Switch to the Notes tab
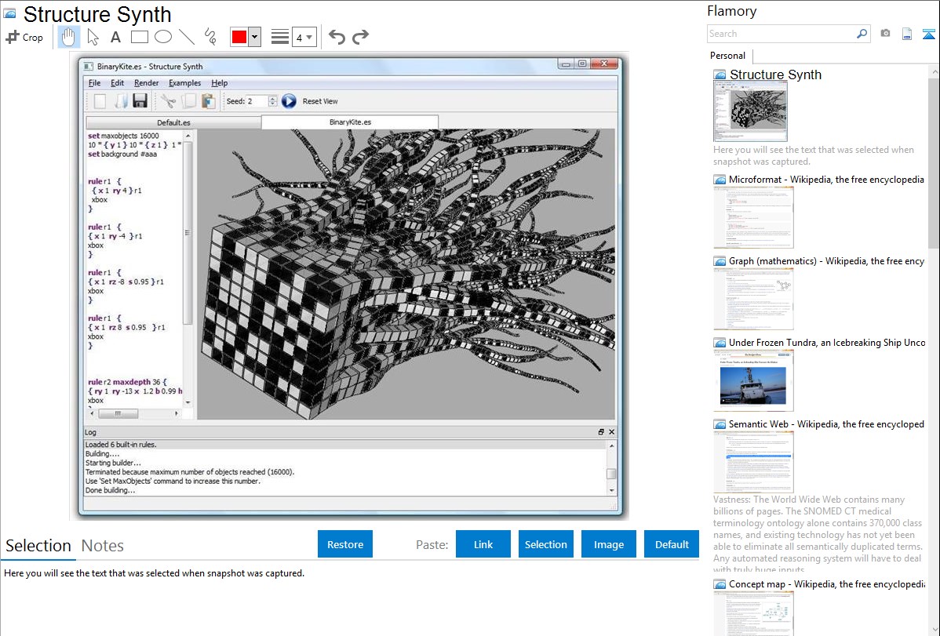This screenshot has height=636, width=940. tap(103, 546)
